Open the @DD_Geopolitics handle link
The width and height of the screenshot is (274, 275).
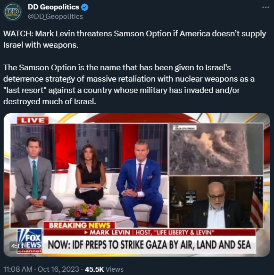point(55,17)
